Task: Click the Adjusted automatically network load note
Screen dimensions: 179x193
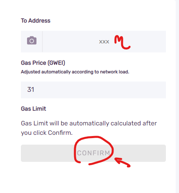Action: coord(75,72)
